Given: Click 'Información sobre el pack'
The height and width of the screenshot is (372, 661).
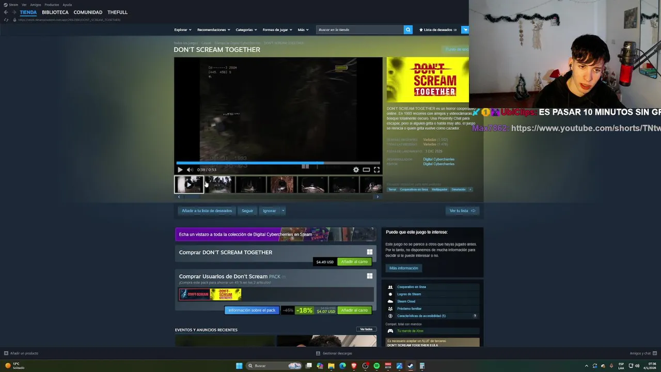Looking at the screenshot, I should pyautogui.click(x=252, y=311).
